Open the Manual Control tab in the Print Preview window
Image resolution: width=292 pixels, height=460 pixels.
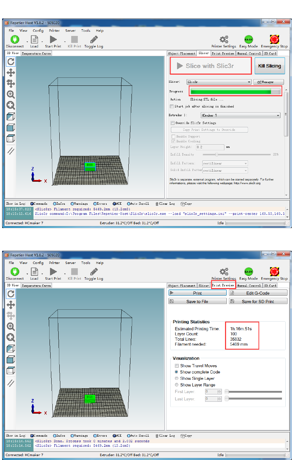(249, 286)
